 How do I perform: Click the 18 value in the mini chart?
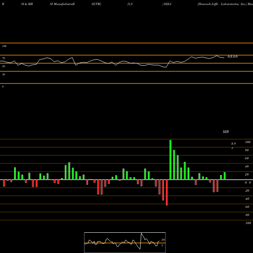coord(163,240)
